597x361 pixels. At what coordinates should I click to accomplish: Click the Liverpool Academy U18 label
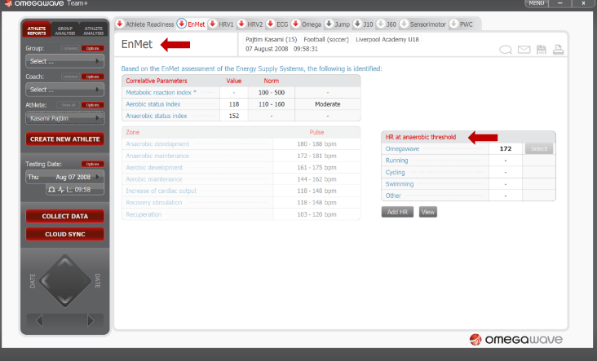click(387, 39)
